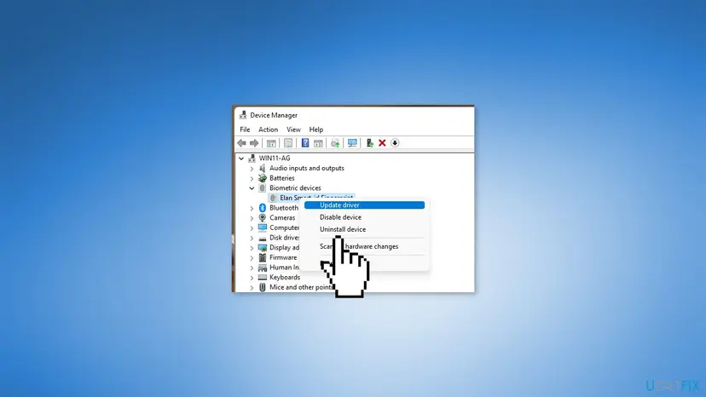Click the Bluetooth logo icon
This screenshot has width=706, height=397.
[x=263, y=208]
